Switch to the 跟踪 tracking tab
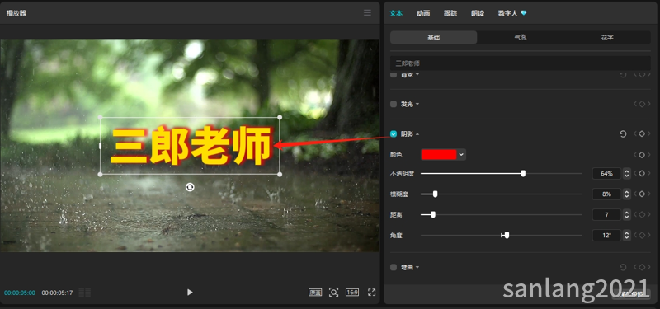 click(450, 13)
